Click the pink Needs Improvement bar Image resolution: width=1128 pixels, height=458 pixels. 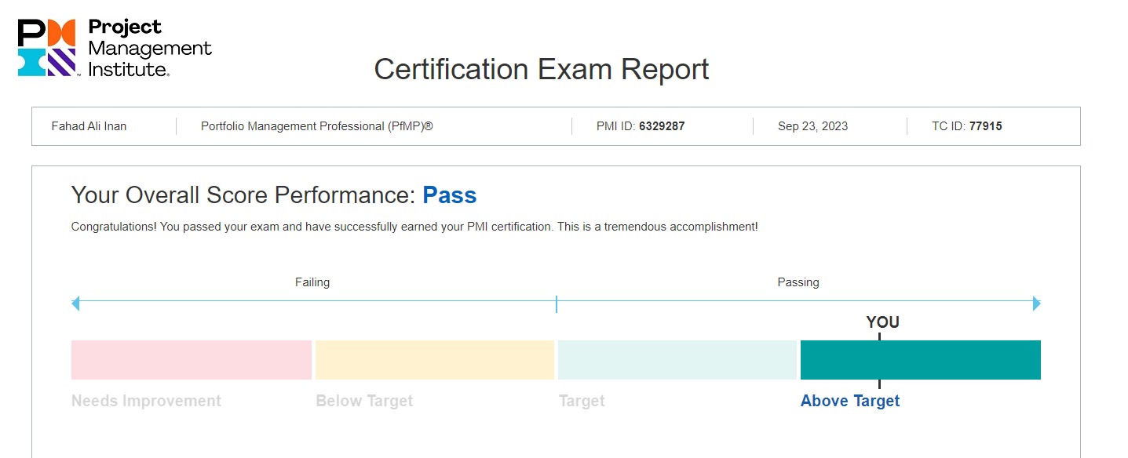click(191, 360)
